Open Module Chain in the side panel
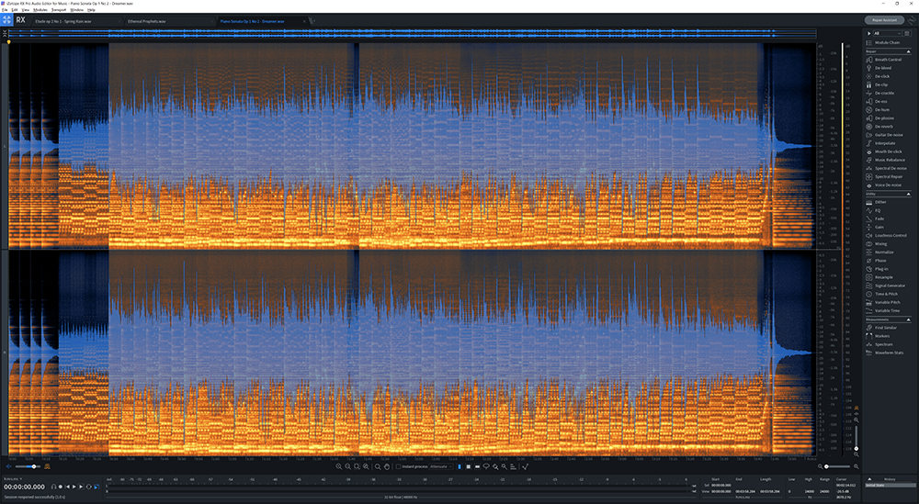The image size is (919, 504). 887,42
